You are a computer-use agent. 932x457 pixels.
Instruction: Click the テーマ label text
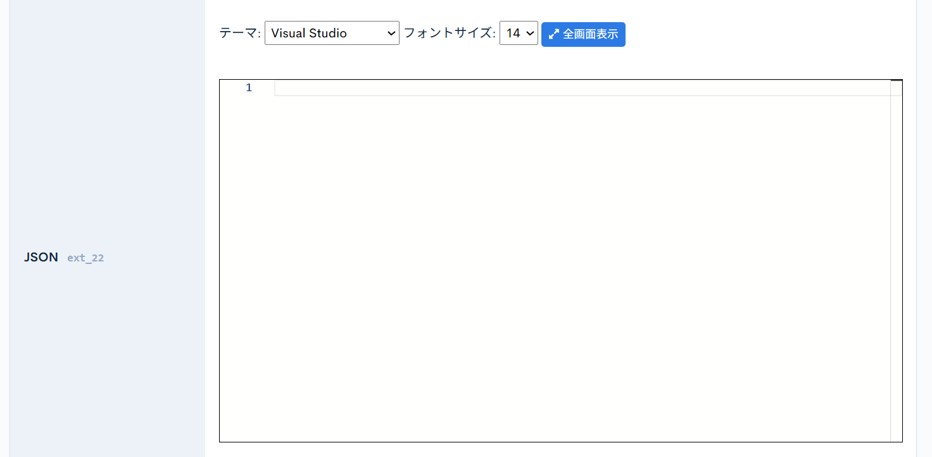tap(240, 34)
